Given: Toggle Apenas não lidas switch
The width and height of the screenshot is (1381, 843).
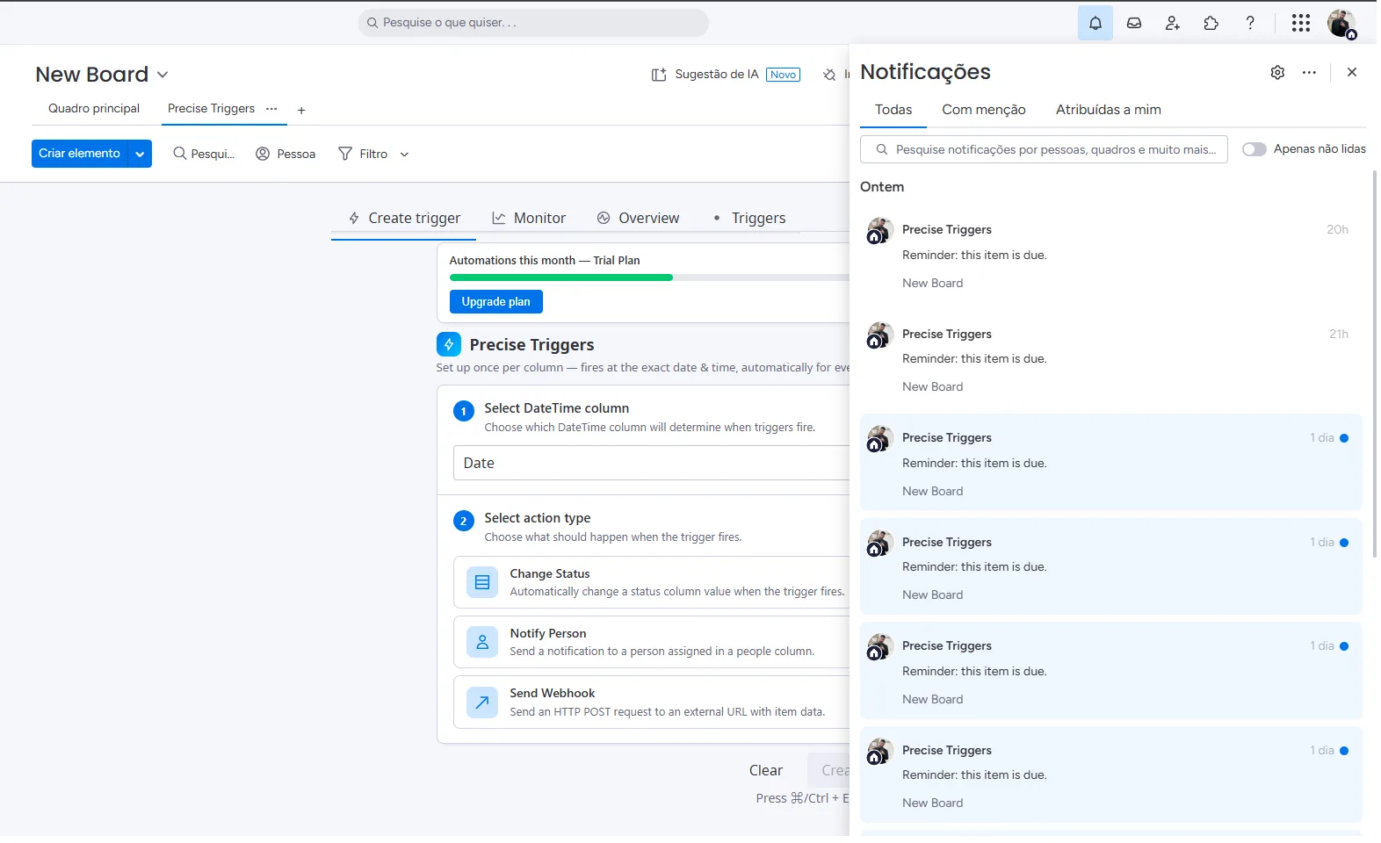Looking at the screenshot, I should (1254, 149).
